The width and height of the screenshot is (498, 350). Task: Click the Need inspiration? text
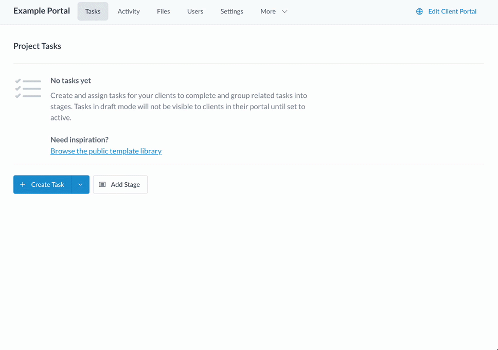[x=79, y=140]
